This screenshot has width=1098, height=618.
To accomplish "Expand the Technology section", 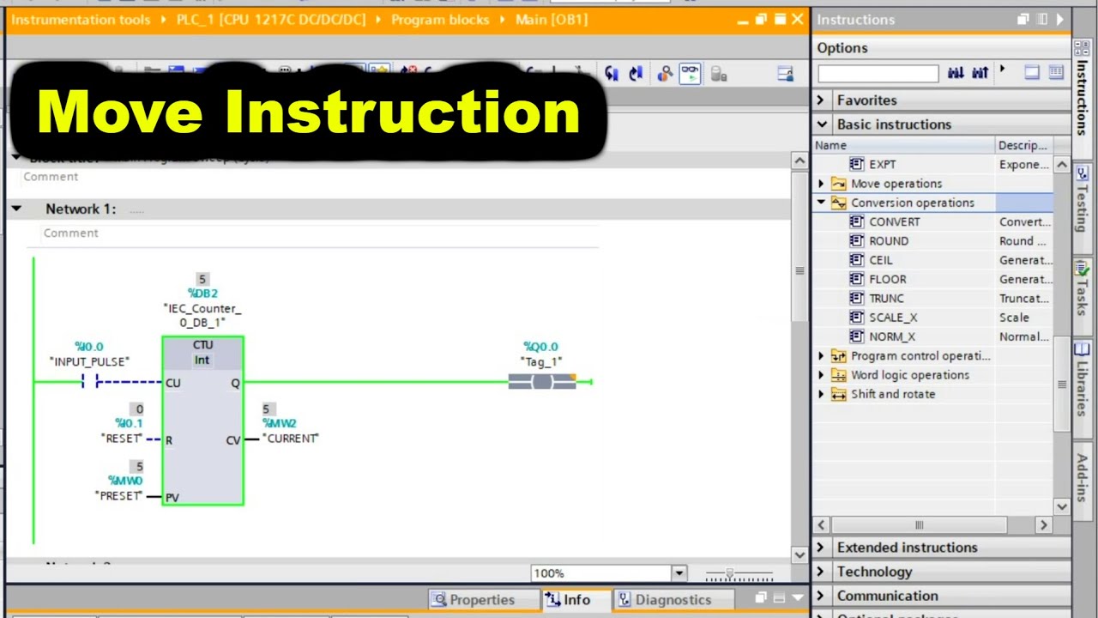I will (822, 572).
